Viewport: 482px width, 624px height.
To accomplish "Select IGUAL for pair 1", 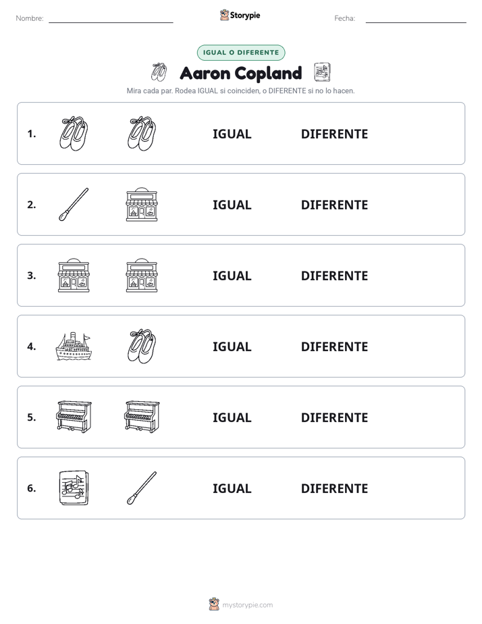I will [x=232, y=134].
